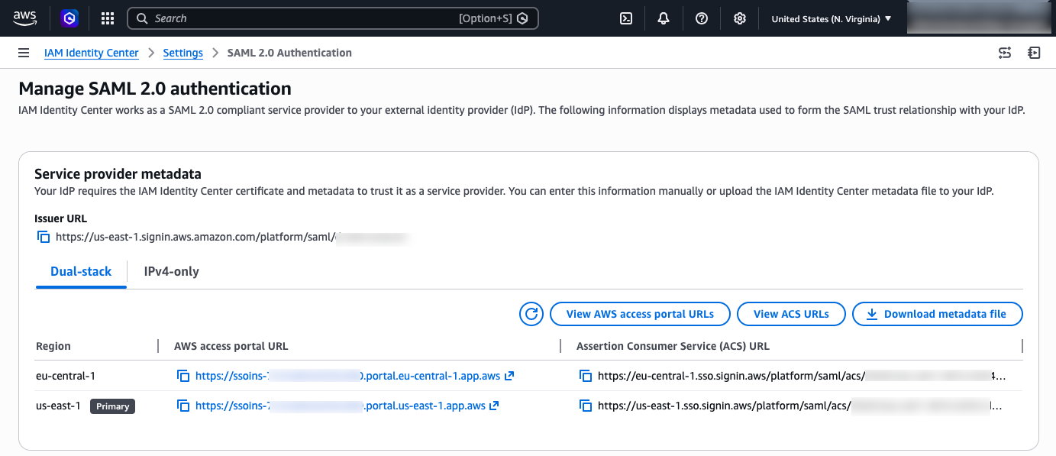Screen dimensions: 1056x456
Task: Click the AWS logo home icon
Action: [24, 18]
